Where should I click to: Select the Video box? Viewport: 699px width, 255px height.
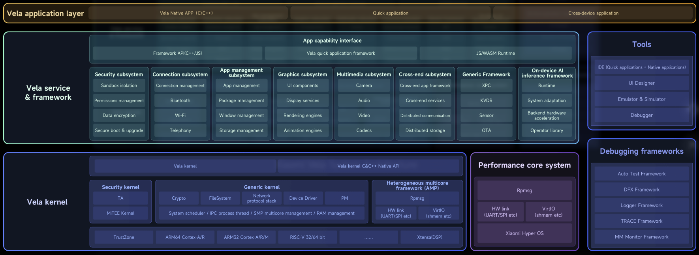pos(364,115)
